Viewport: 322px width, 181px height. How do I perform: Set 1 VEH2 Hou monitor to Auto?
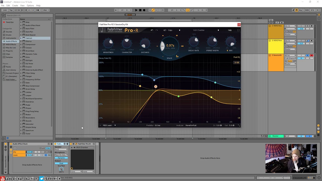(x=290, y=32)
